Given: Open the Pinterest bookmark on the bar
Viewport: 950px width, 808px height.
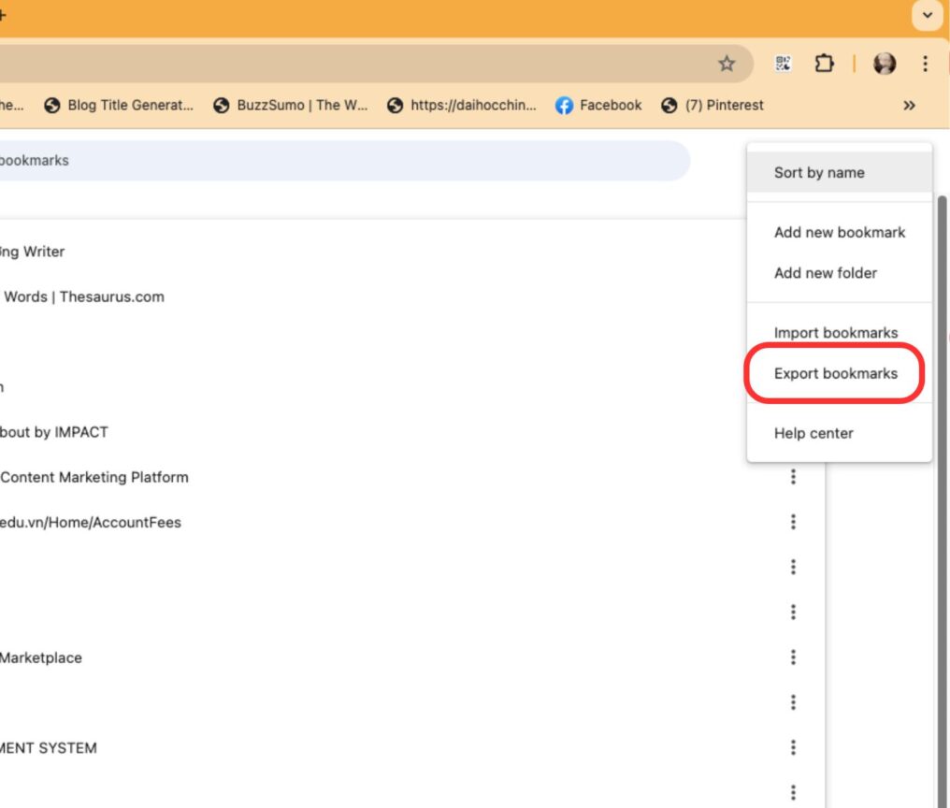Looking at the screenshot, I should [x=723, y=106].
